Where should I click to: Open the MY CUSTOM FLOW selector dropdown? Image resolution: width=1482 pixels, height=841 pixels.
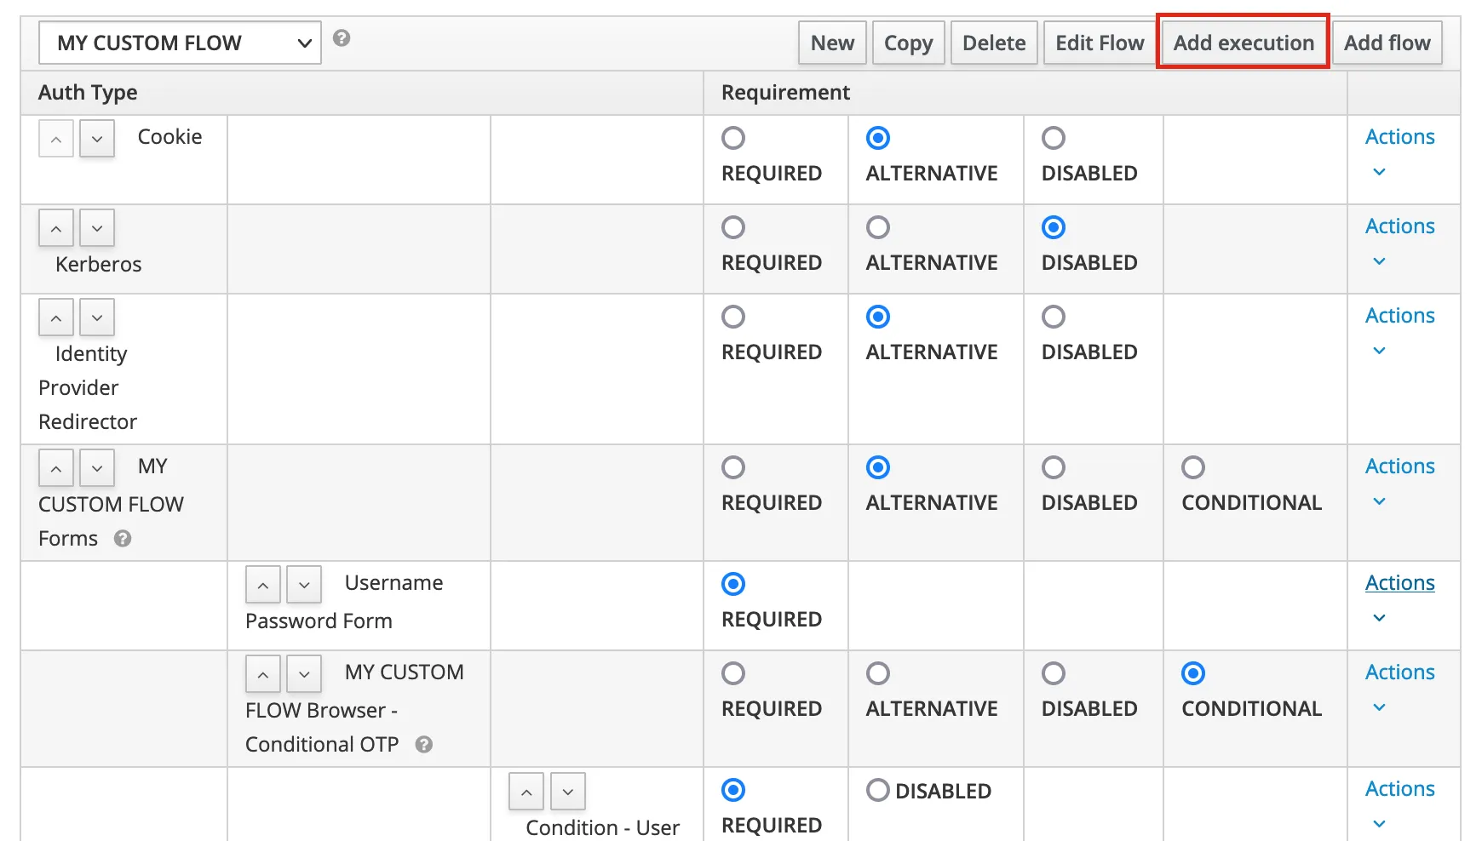click(180, 43)
